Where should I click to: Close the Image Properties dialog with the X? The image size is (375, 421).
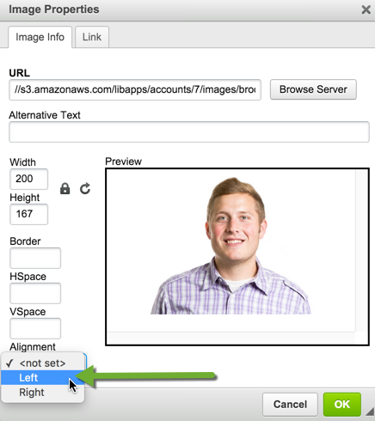click(x=366, y=9)
